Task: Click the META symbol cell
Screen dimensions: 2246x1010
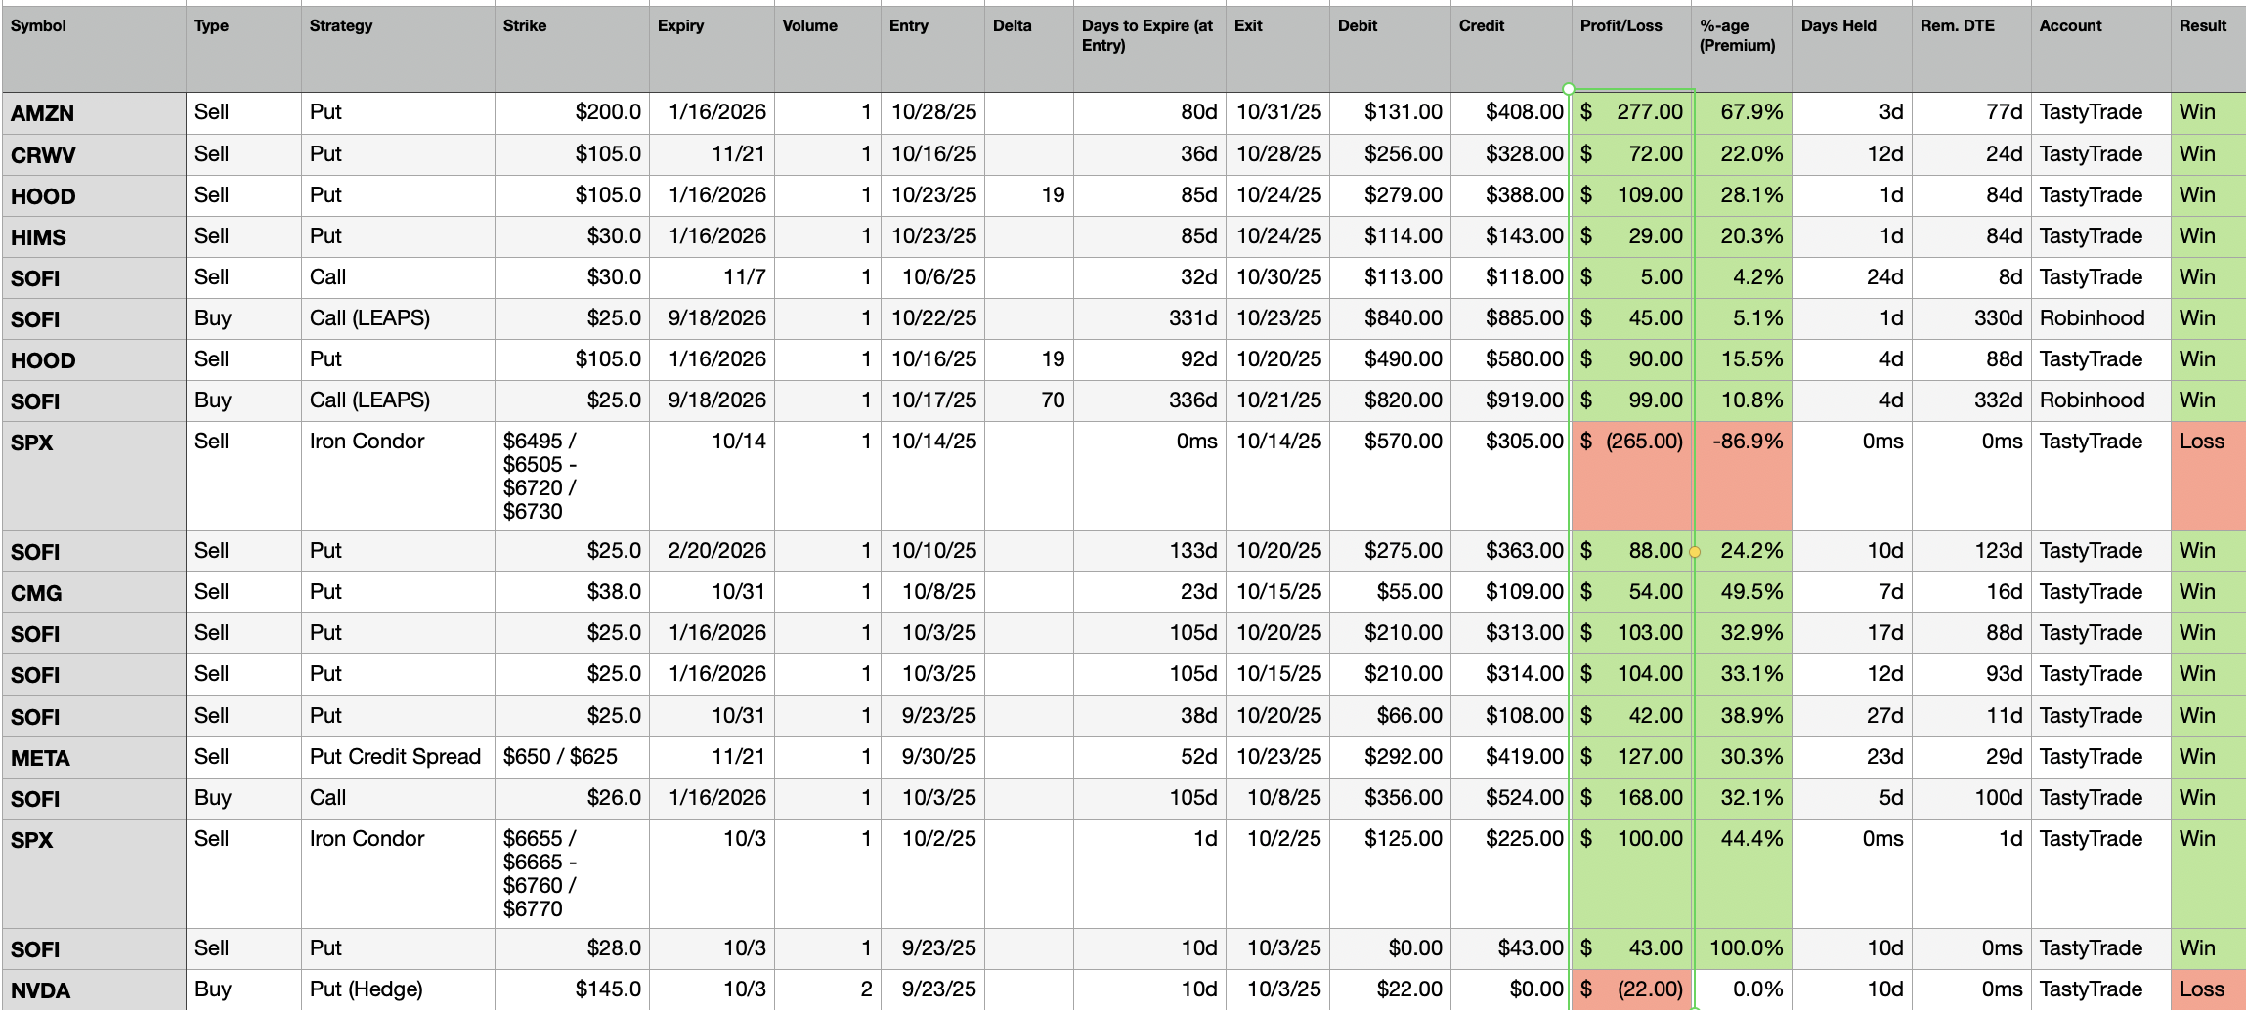Action: tap(93, 758)
